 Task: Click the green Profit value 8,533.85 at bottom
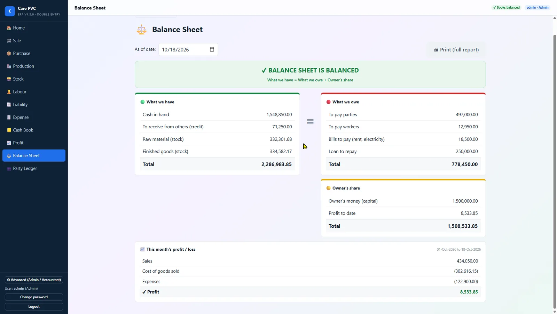[x=469, y=292]
